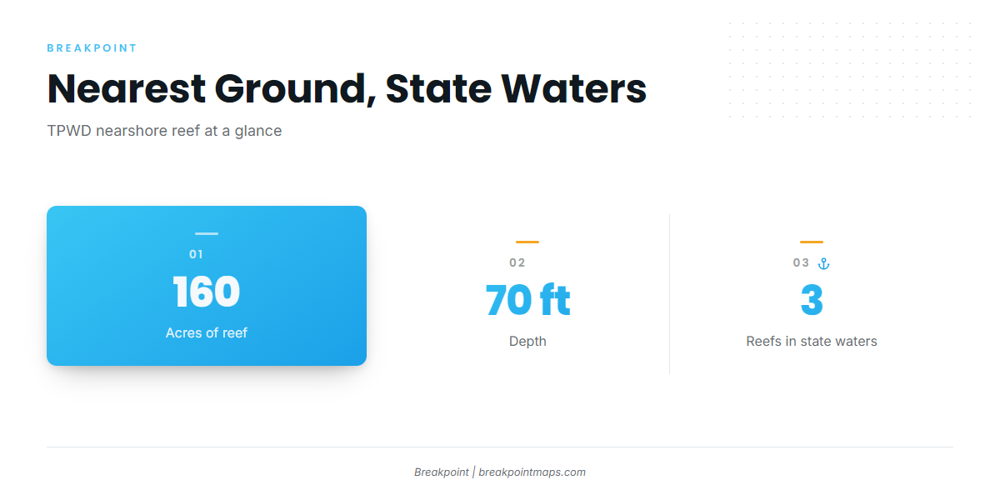Click the orange accent bar above 02

pos(527,242)
